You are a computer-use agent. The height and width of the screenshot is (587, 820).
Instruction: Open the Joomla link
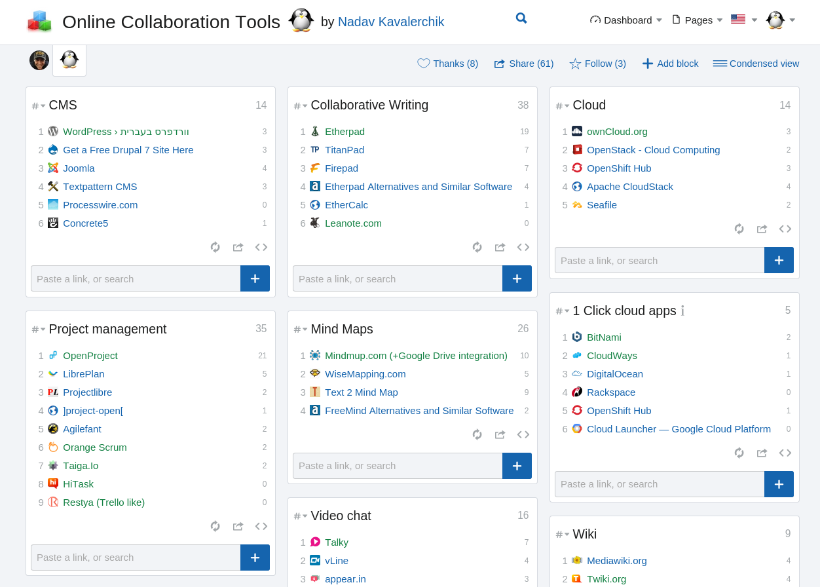[79, 168]
